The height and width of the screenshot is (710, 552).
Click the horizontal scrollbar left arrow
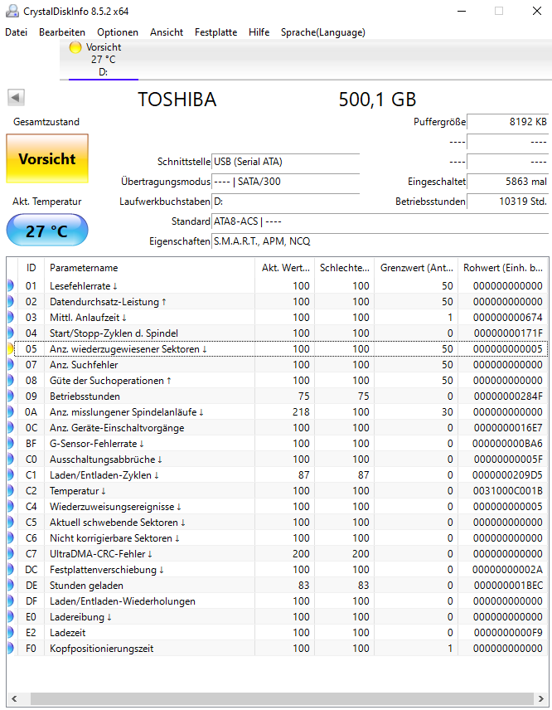coord(13,698)
